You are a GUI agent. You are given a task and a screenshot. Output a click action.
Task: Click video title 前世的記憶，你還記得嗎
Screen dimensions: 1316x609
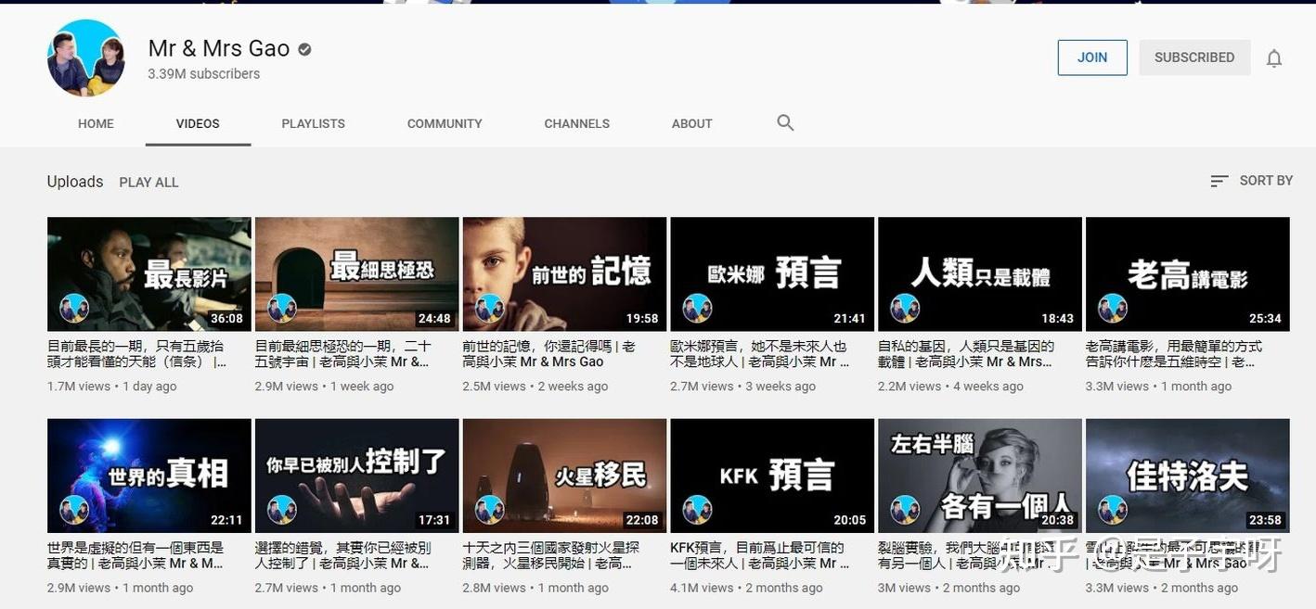click(549, 354)
